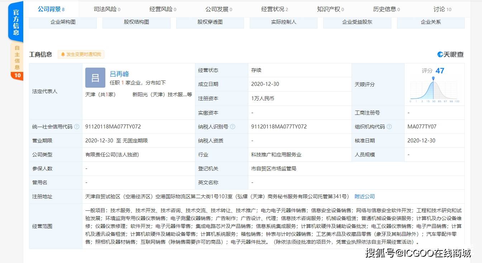Open legal representative 吕再峰 link
Image resolution: width=482 pixels, height=263 pixels.
tap(119, 74)
